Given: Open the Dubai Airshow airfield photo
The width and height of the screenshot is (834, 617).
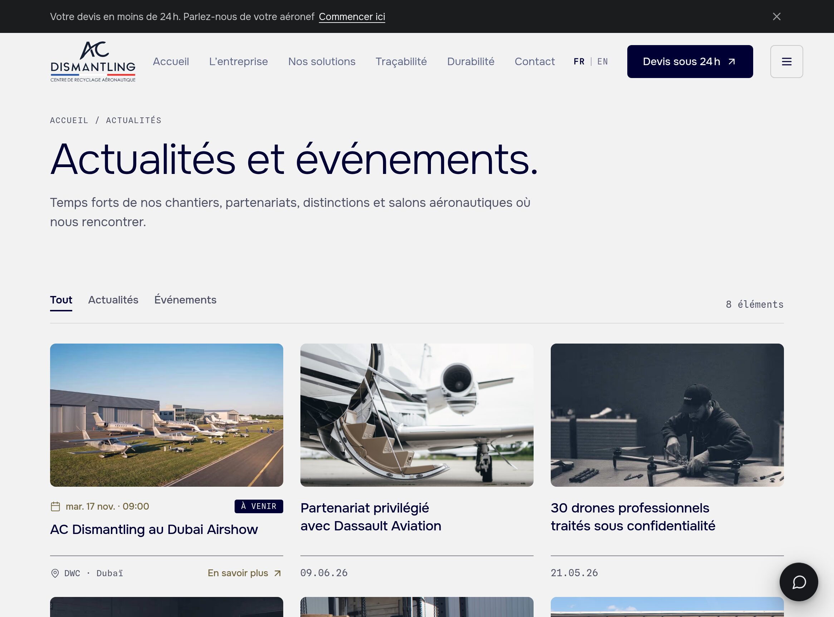Looking at the screenshot, I should 166,415.
